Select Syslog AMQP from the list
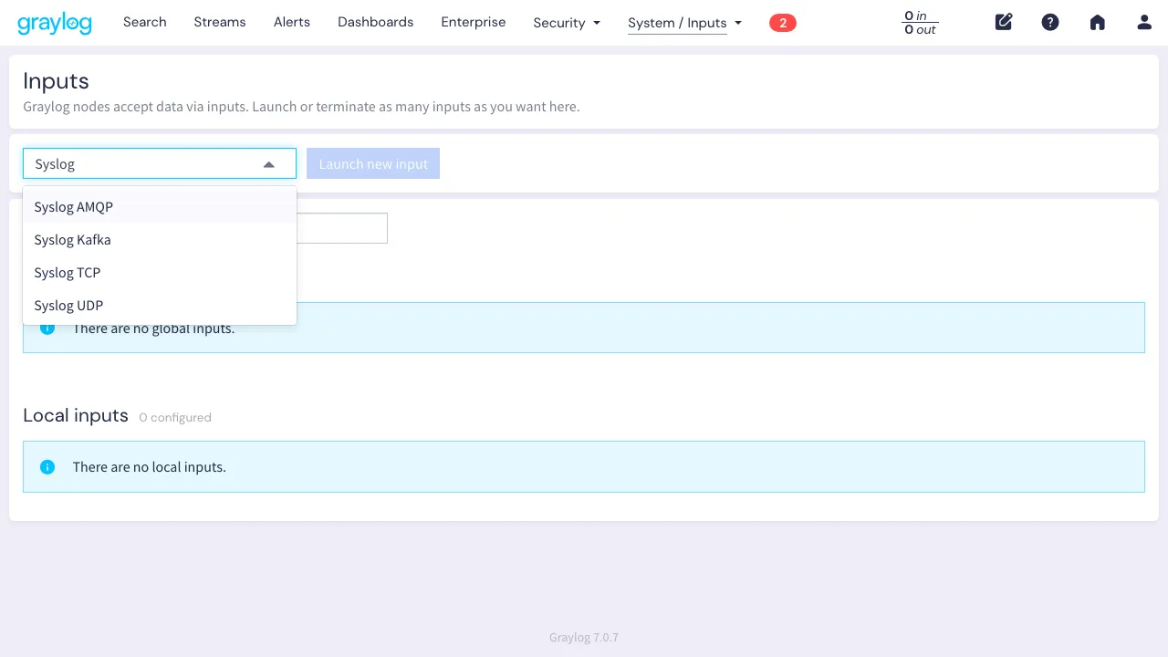This screenshot has width=1168, height=657. [160, 207]
